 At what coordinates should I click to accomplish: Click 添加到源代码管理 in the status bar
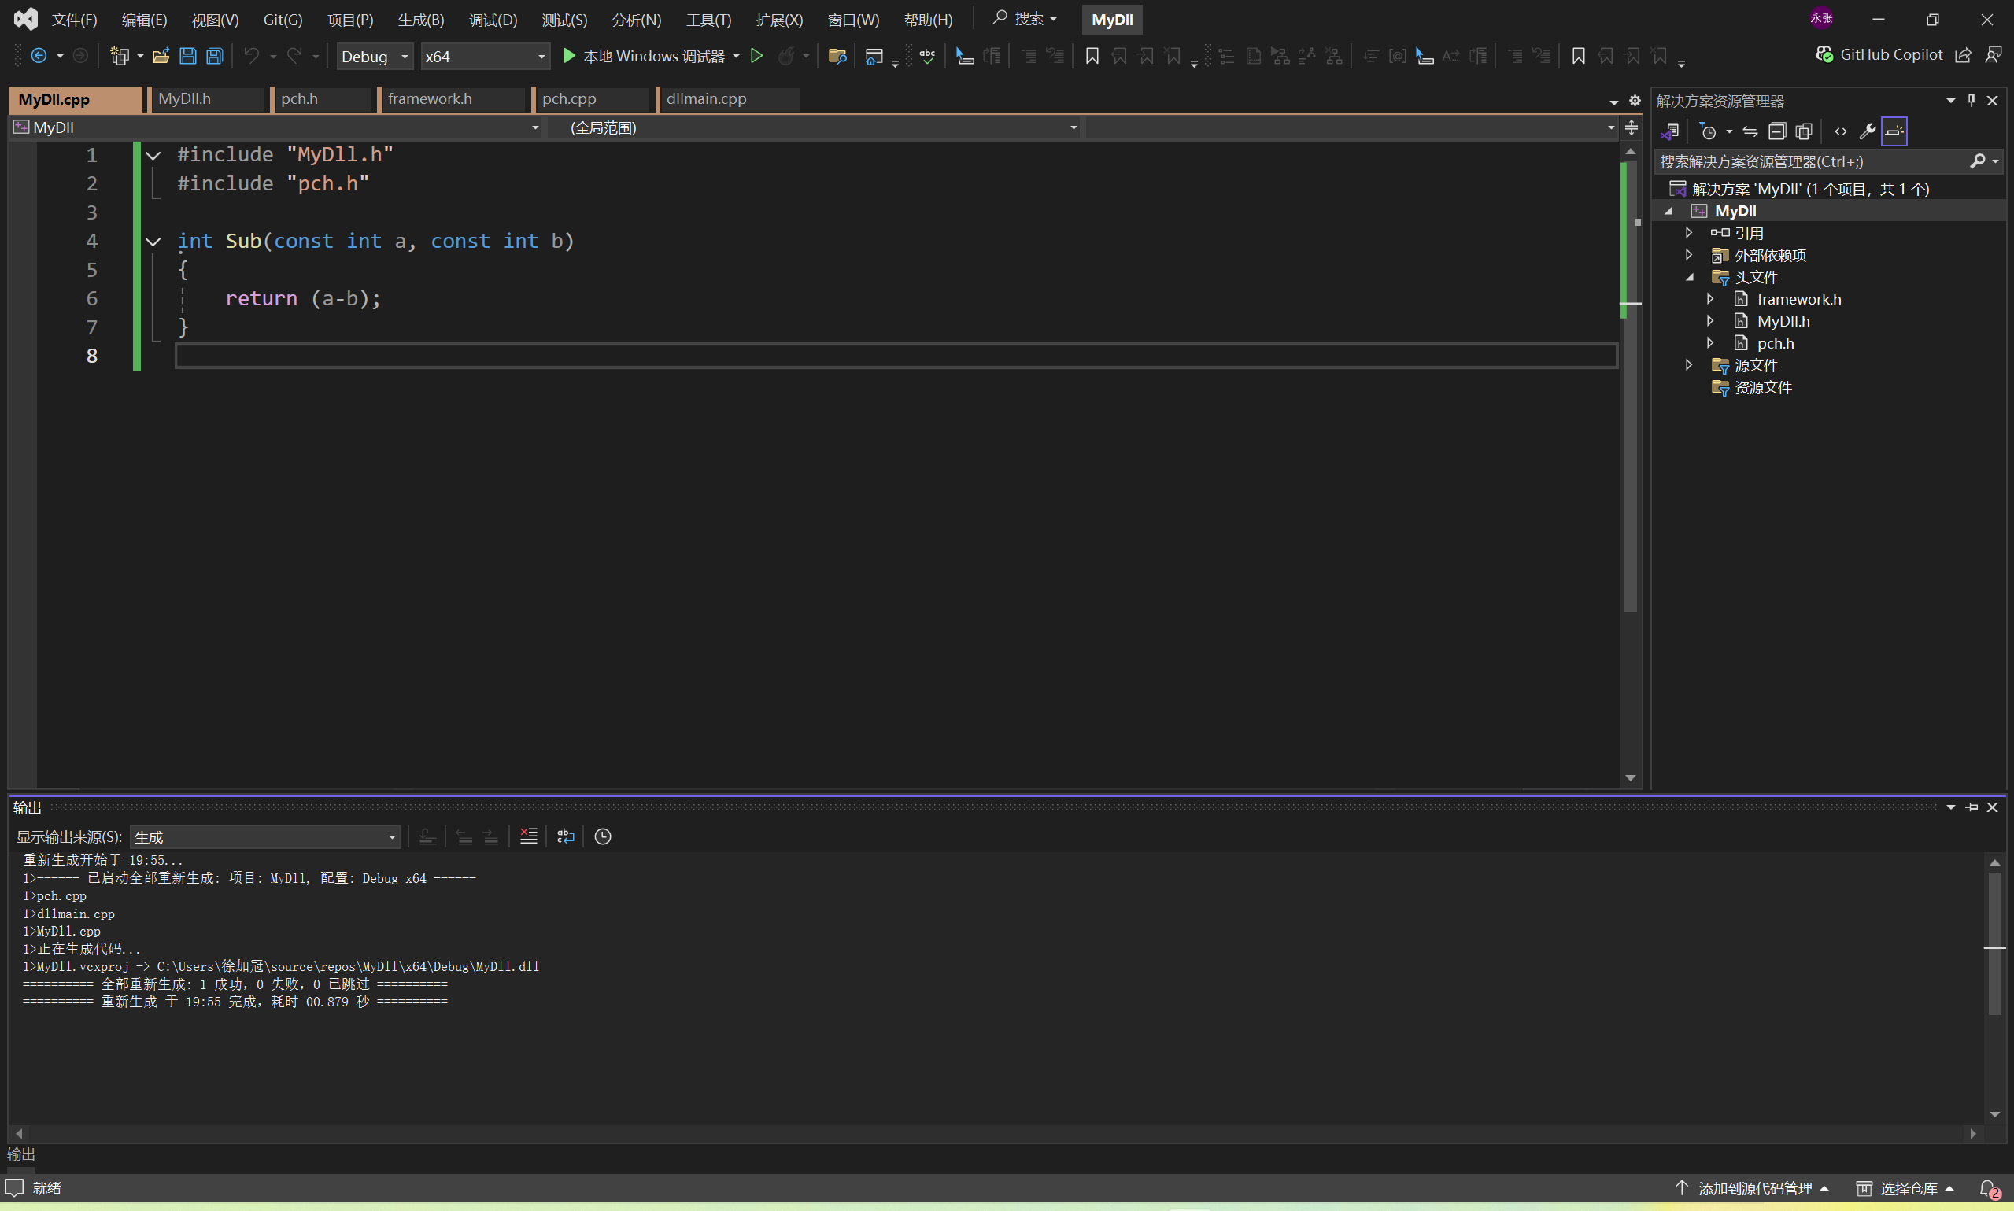(x=1752, y=1188)
